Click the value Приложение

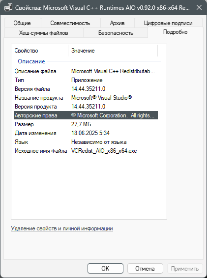tap(87, 80)
